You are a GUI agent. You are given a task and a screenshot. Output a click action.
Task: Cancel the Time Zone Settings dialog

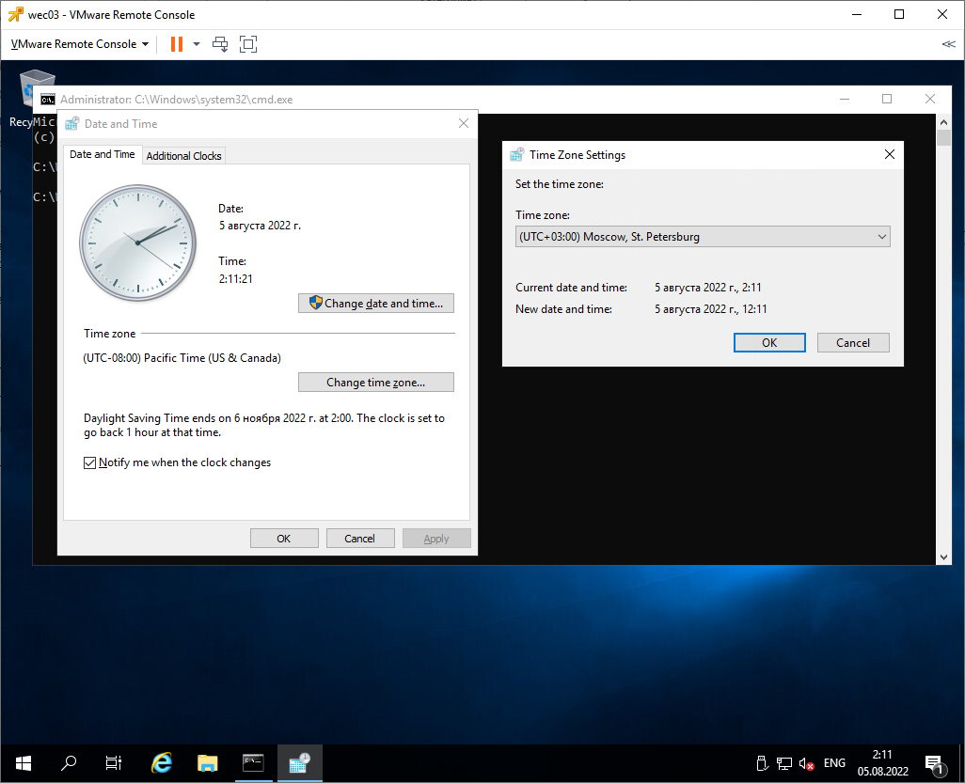coord(853,342)
